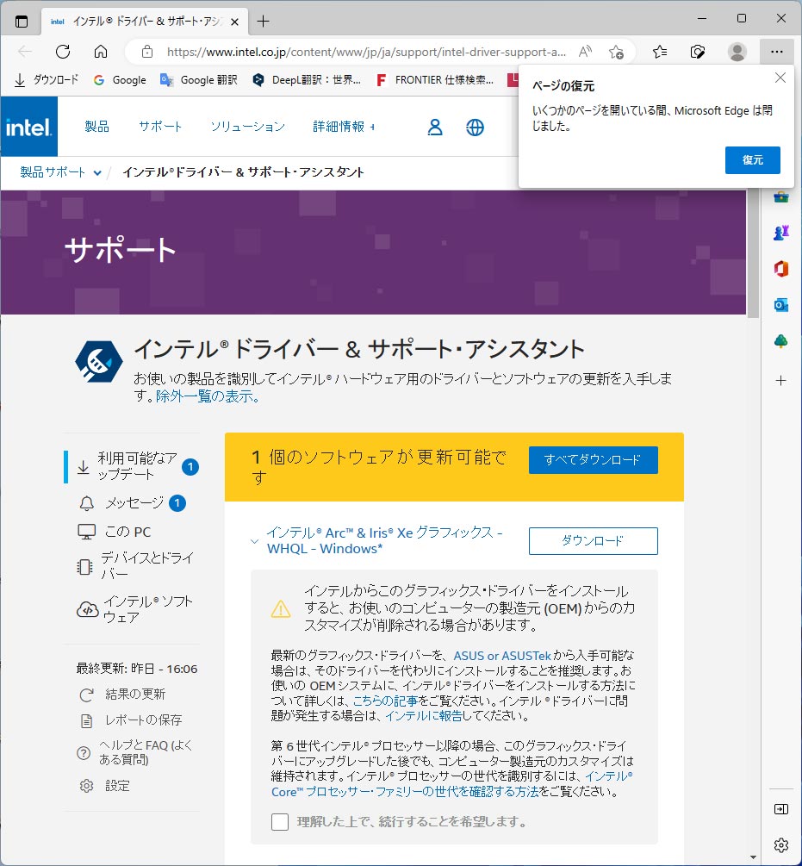The height and width of the screenshot is (866, 802).
Task: Open the サポート menu
Action: pyautogui.click(x=160, y=127)
